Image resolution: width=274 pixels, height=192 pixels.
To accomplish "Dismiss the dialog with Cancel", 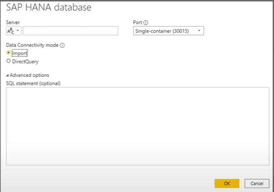I will click(x=257, y=184).
